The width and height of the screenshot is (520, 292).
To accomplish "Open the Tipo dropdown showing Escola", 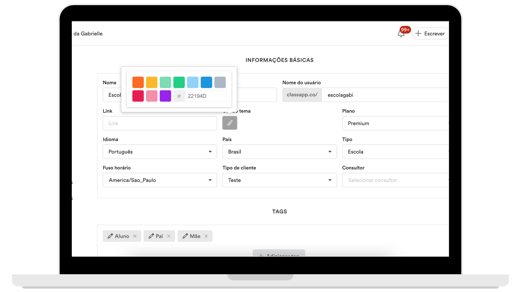I will coord(395,152).
